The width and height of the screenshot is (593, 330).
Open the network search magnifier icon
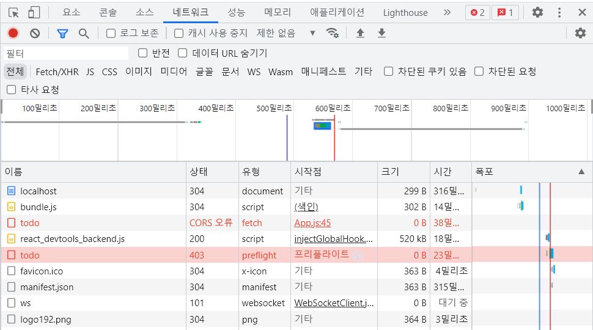pos(84,34)
